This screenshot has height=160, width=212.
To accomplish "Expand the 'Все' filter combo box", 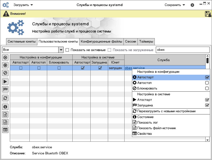I will (61, 50).
